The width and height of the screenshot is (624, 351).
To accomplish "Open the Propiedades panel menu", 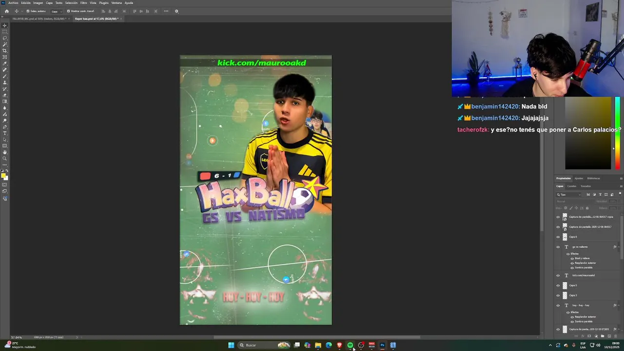I will click(621, 178).
